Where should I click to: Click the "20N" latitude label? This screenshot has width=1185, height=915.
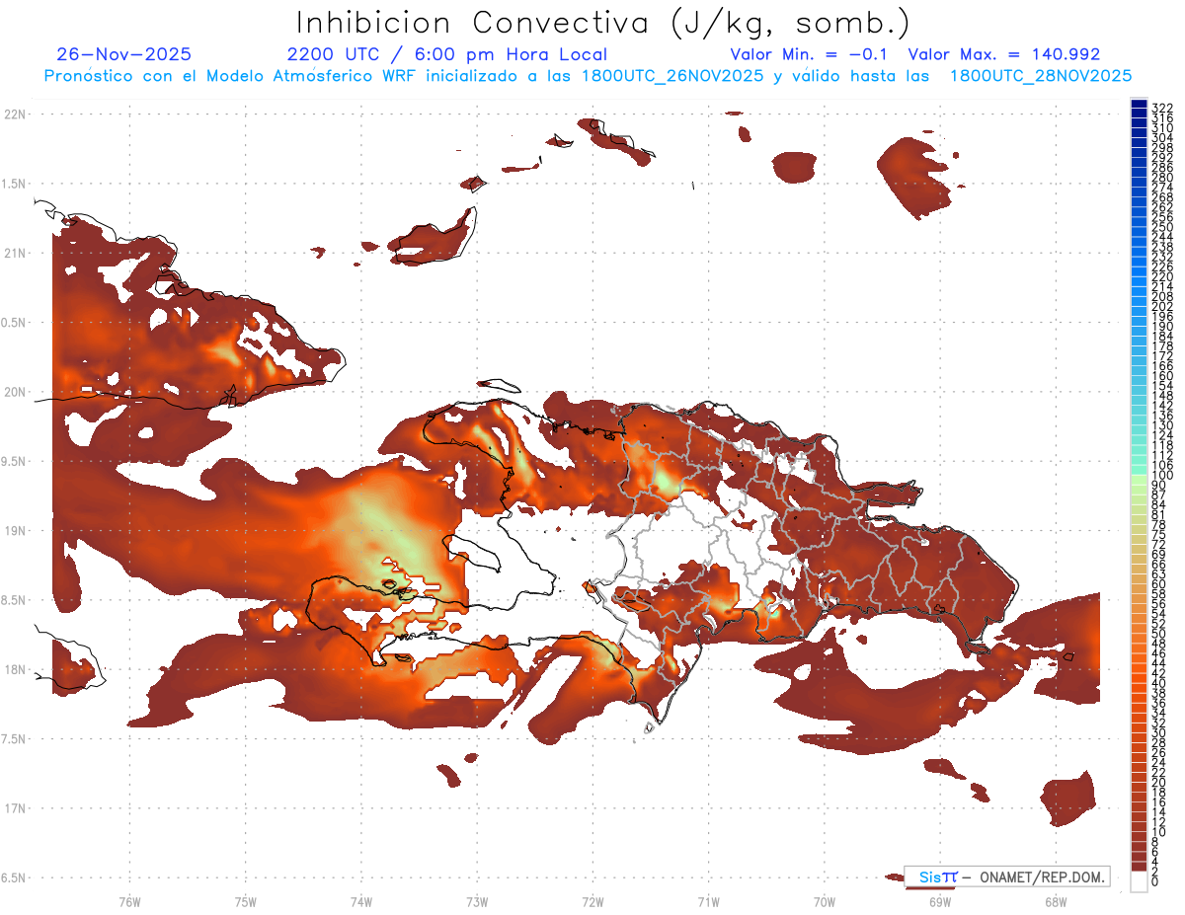point(14,392)
